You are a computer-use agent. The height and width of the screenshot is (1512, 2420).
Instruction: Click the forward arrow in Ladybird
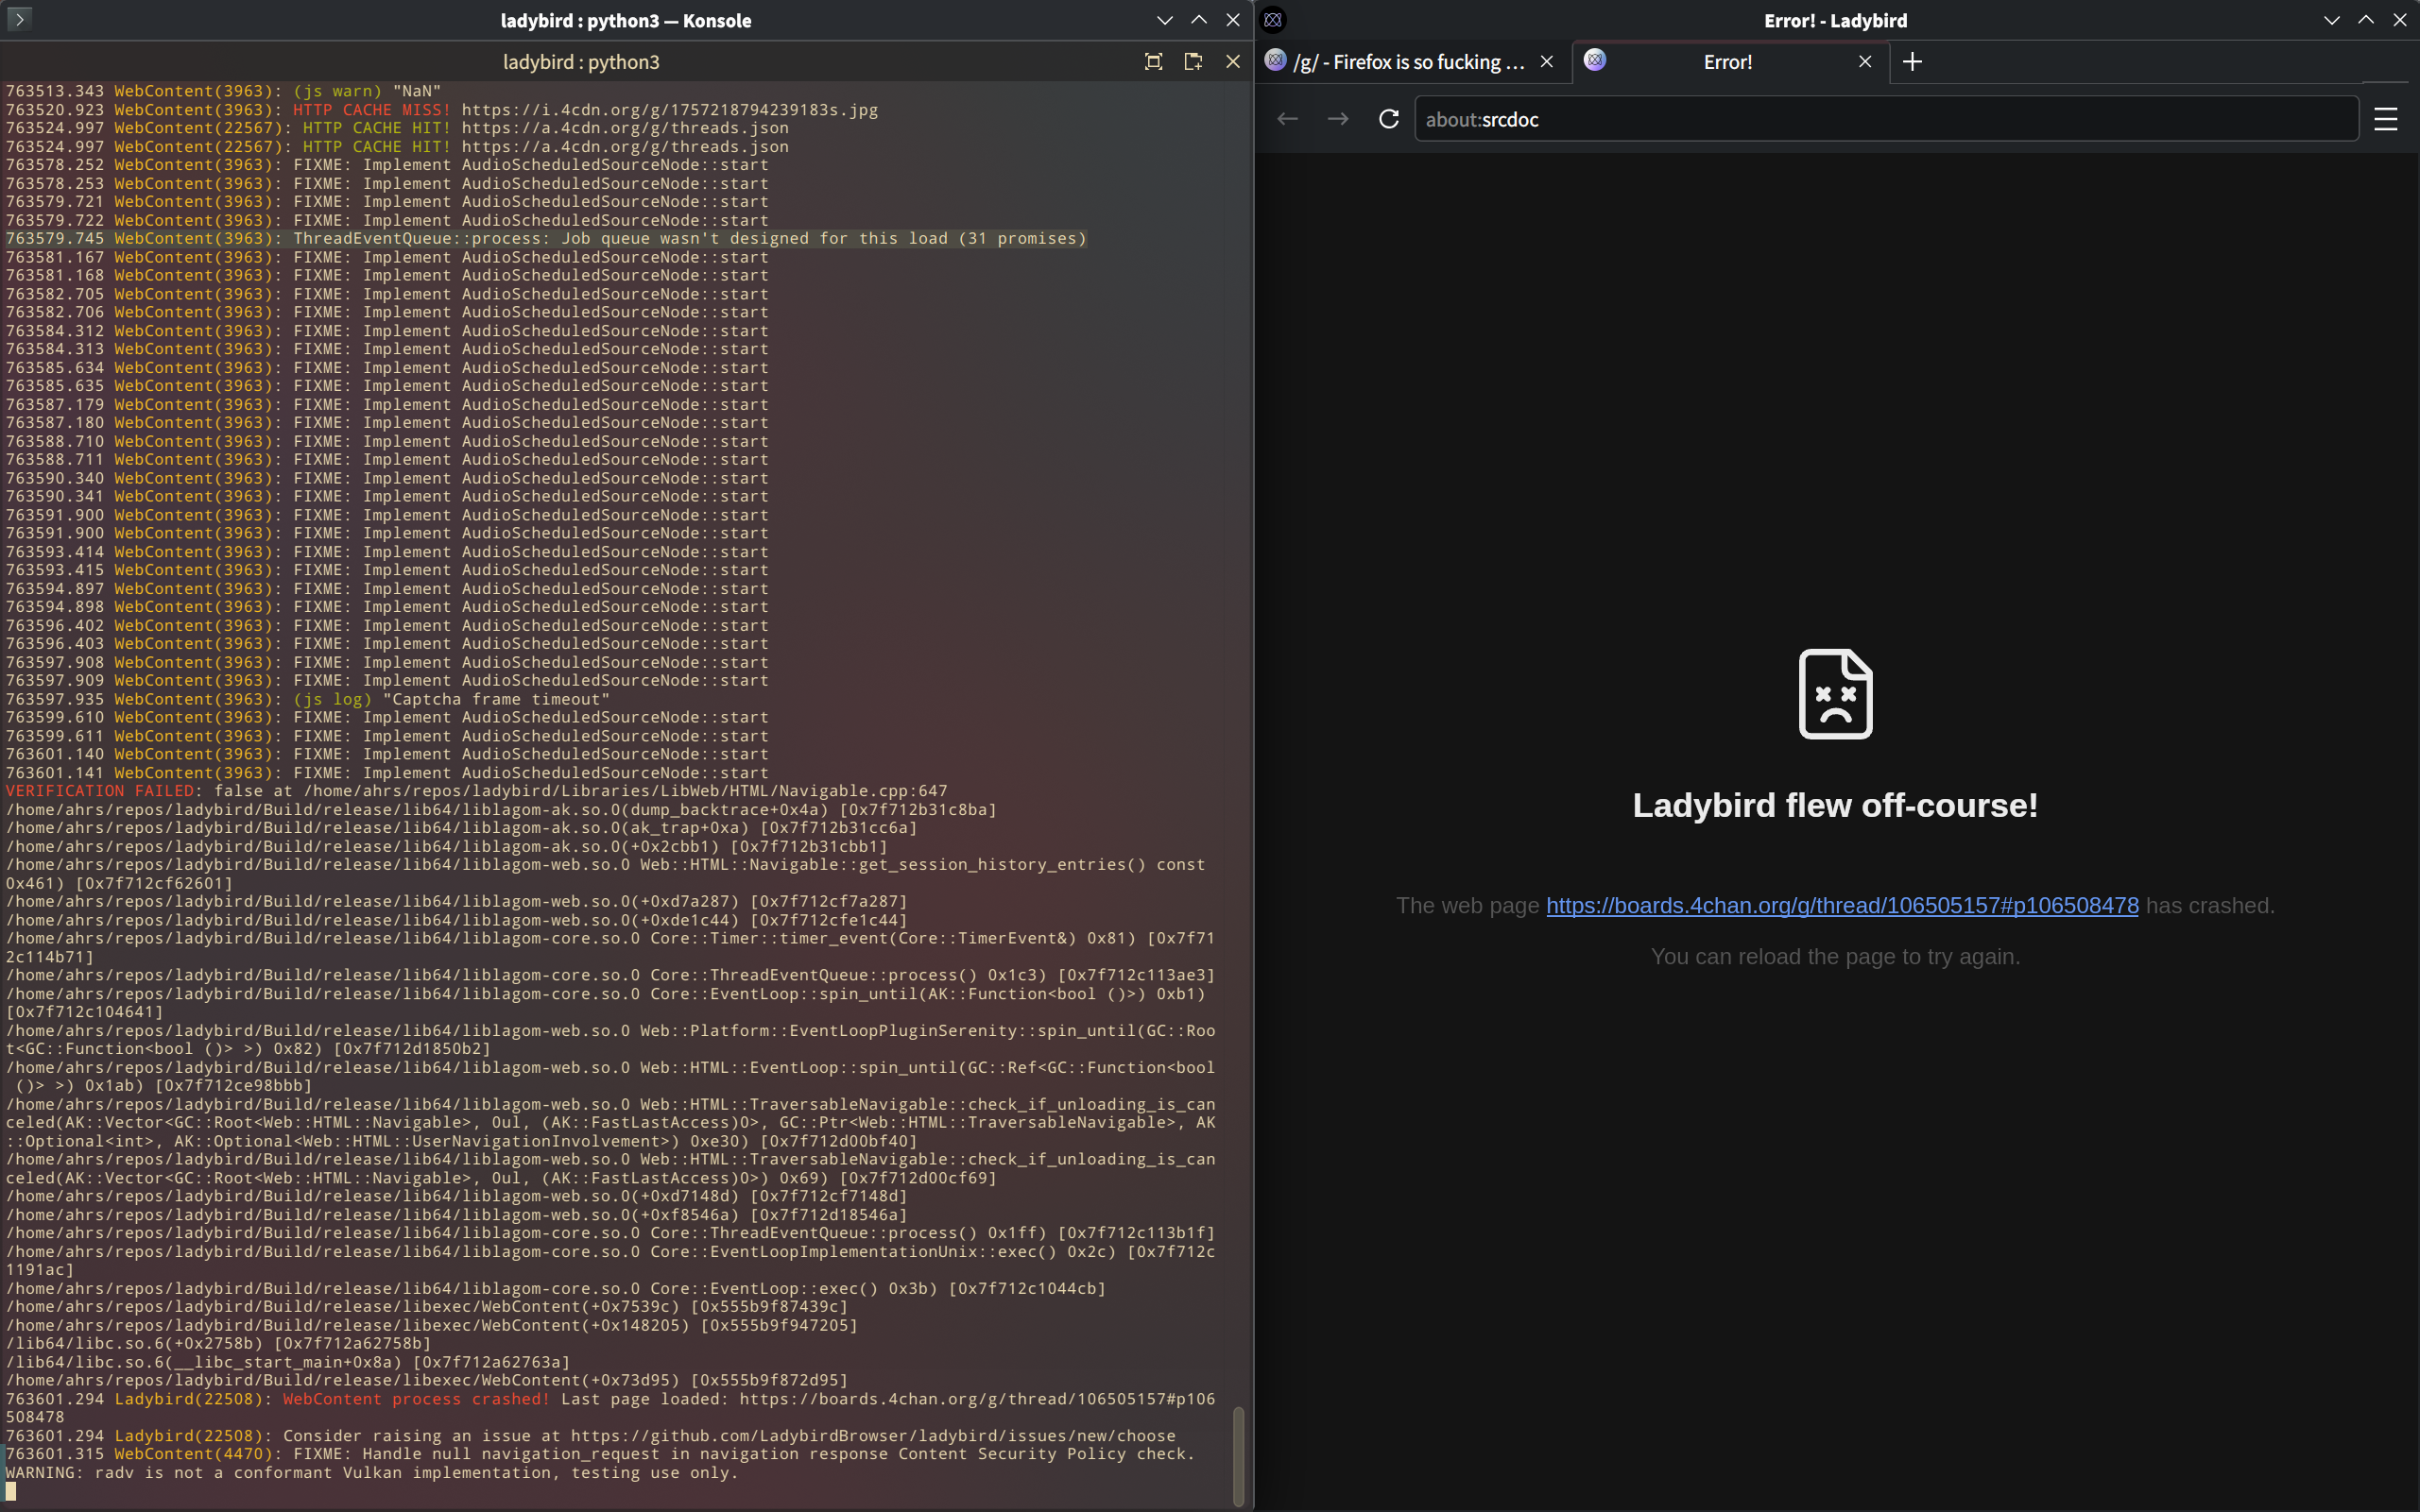1337,119
